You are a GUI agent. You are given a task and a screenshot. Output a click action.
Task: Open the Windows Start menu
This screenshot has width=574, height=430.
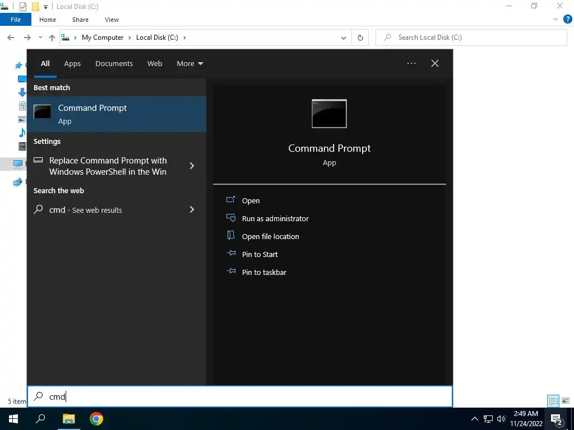coord(13,419)
